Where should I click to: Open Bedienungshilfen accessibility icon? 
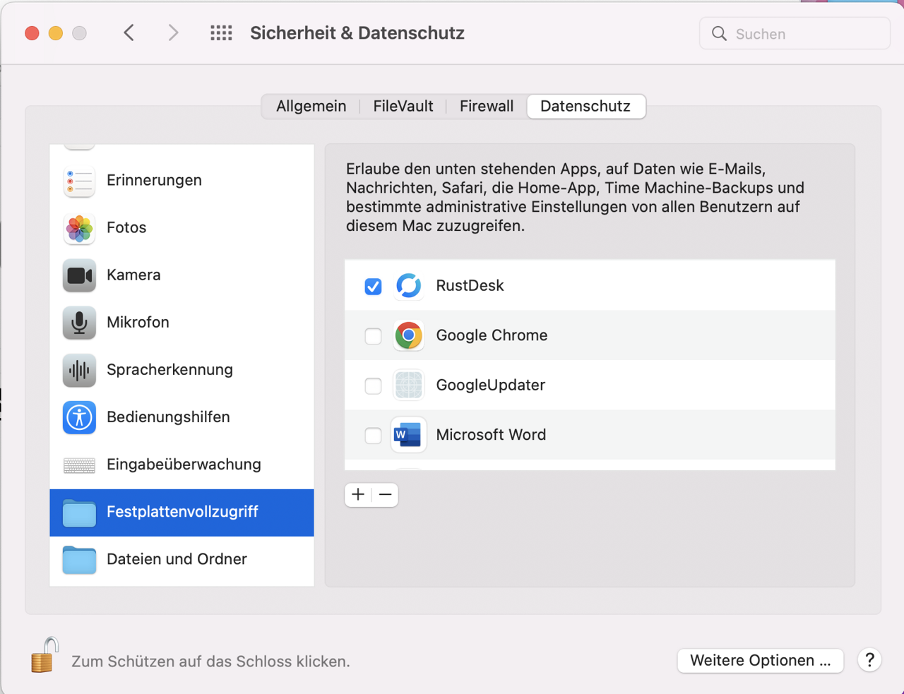[79, 417]
